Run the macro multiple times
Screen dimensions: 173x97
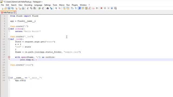[112, 8]
